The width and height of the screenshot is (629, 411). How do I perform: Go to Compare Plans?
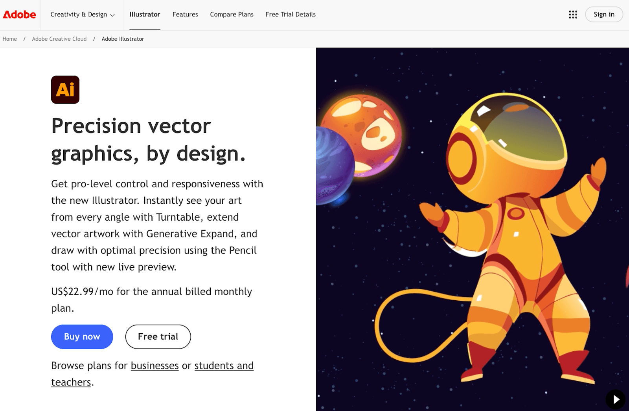click(232, 15)
